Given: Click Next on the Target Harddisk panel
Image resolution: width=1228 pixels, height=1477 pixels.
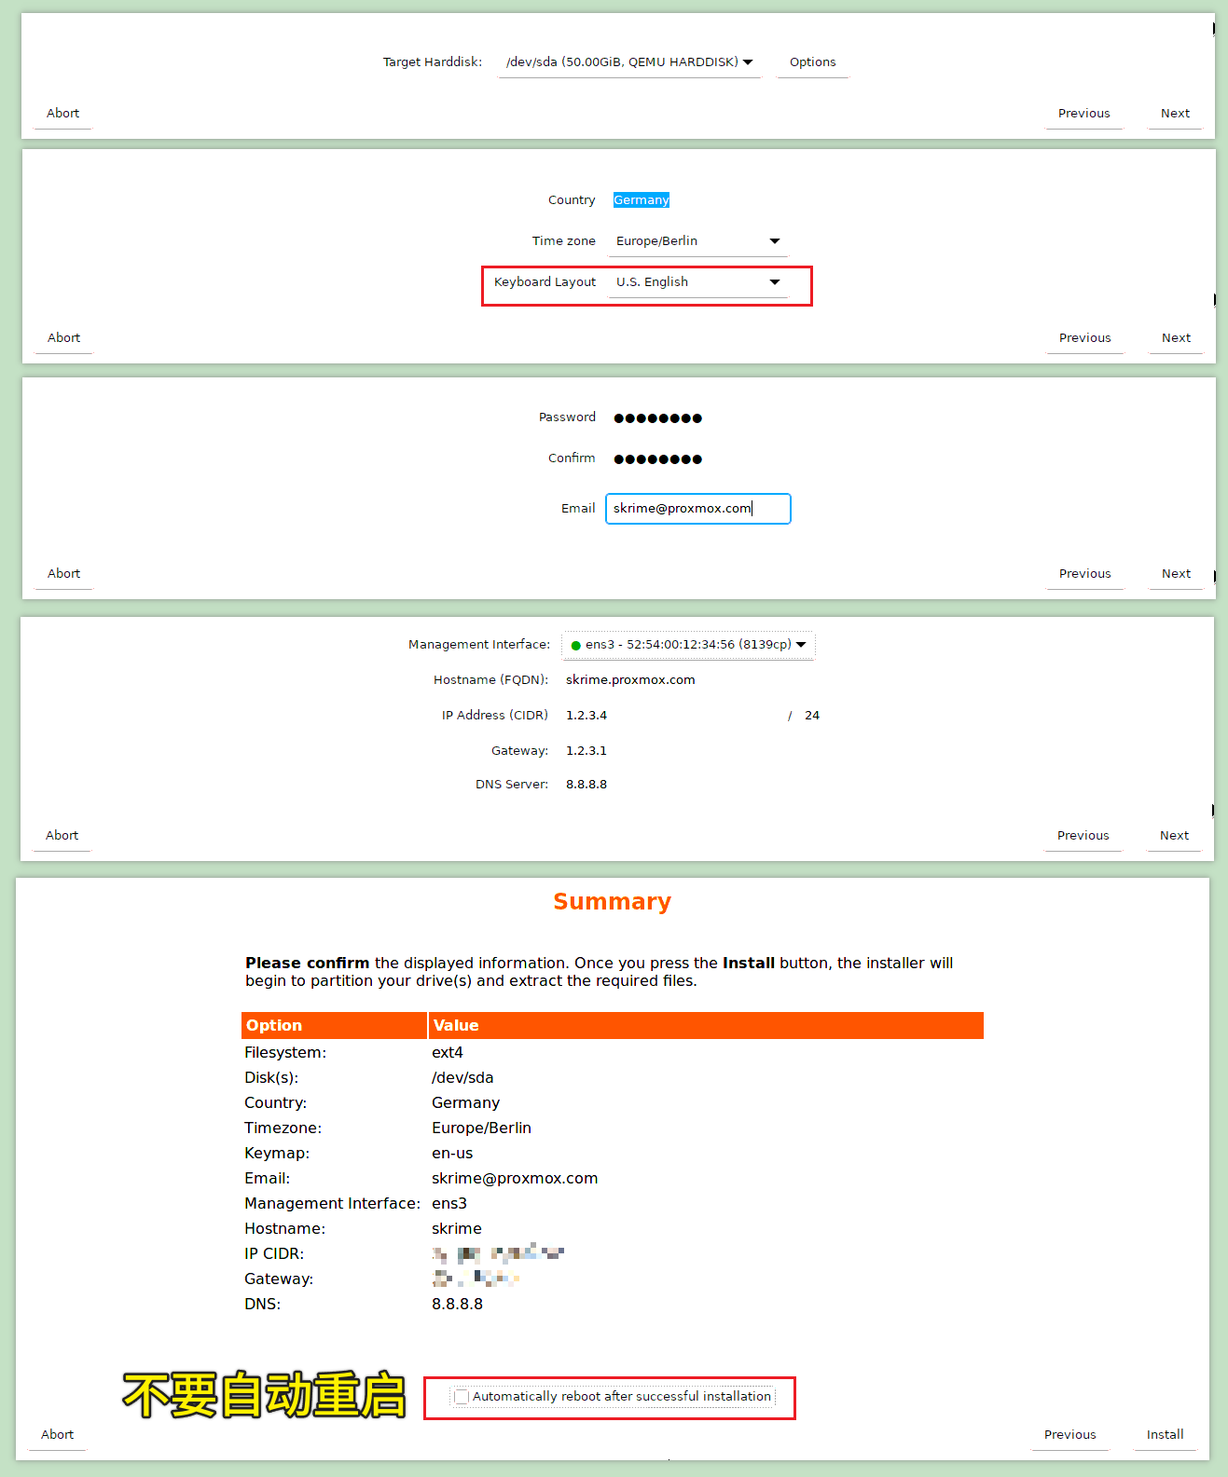Looking at the screenshot, I should point(1175,114).
